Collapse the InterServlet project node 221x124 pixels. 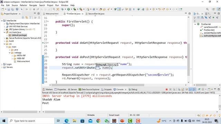[x=2, y=21]
